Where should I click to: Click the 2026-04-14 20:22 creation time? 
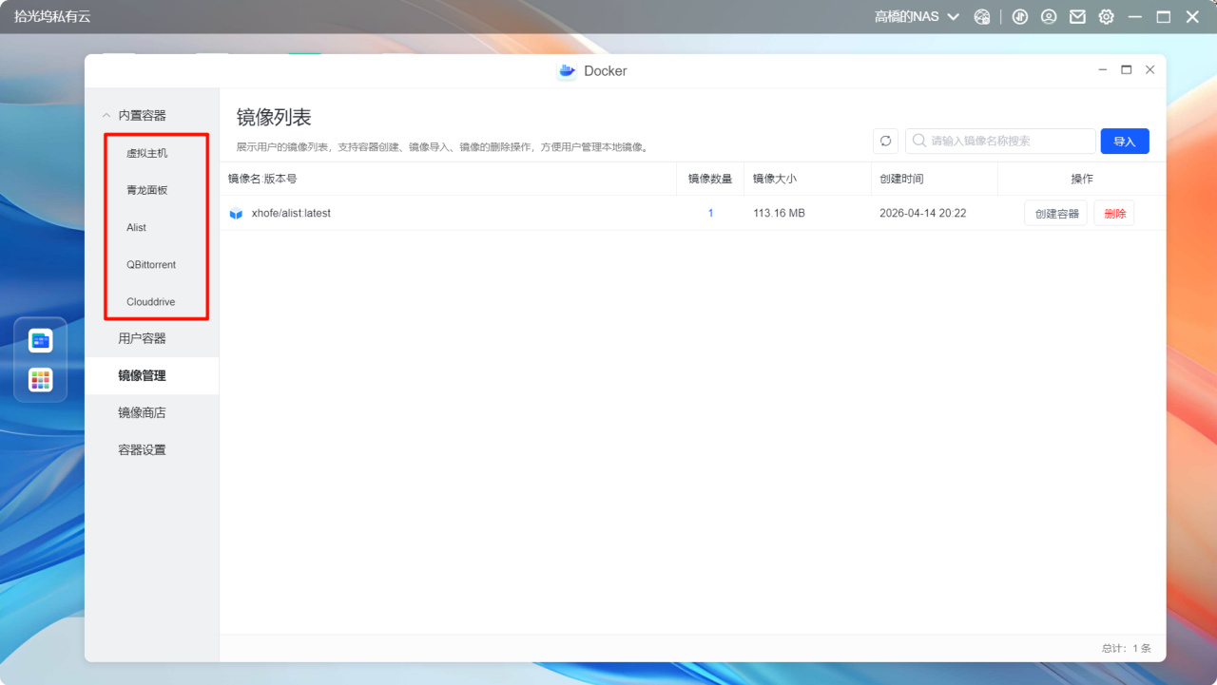tap(922, 214)
